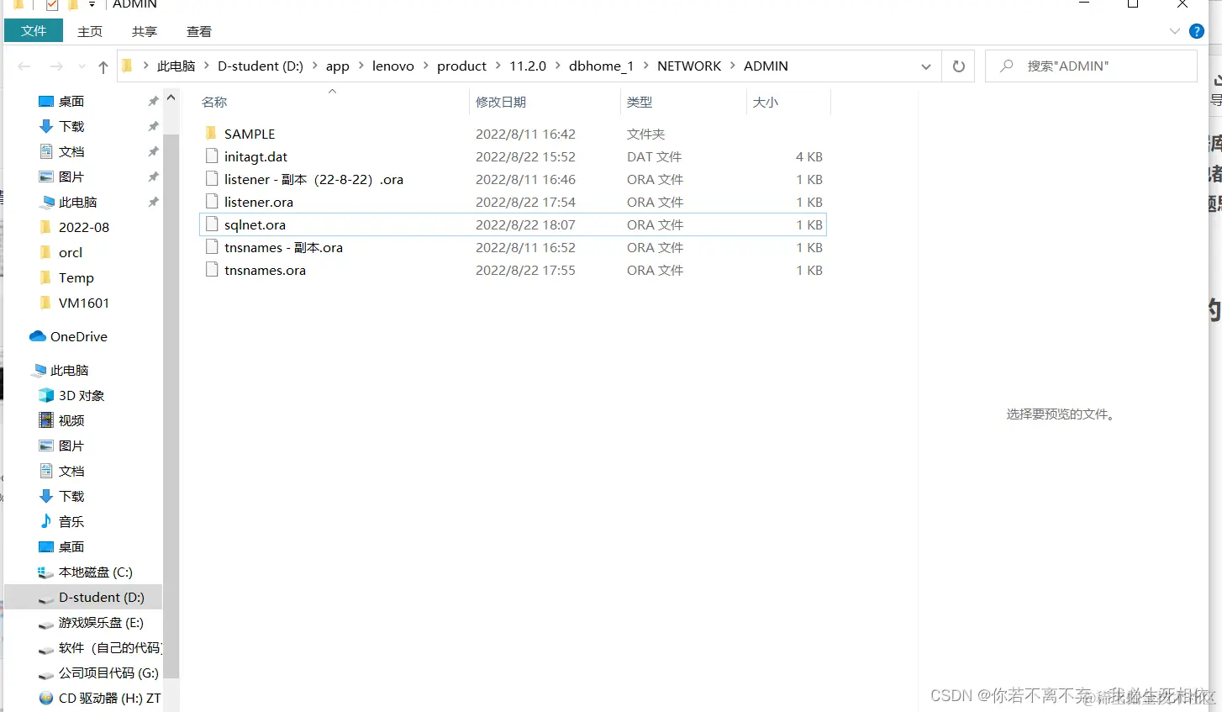The height and width of the screenshot is (712, 1222).
Task: Click product in the address breadcrumb
Action: coord(461,66)
